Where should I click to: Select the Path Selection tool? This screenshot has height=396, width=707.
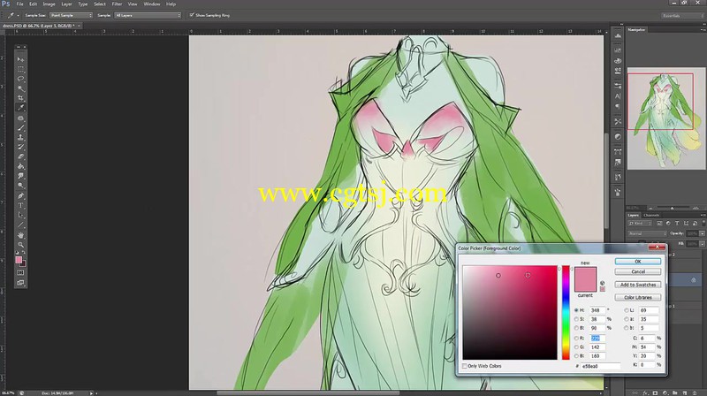point(20,216)
